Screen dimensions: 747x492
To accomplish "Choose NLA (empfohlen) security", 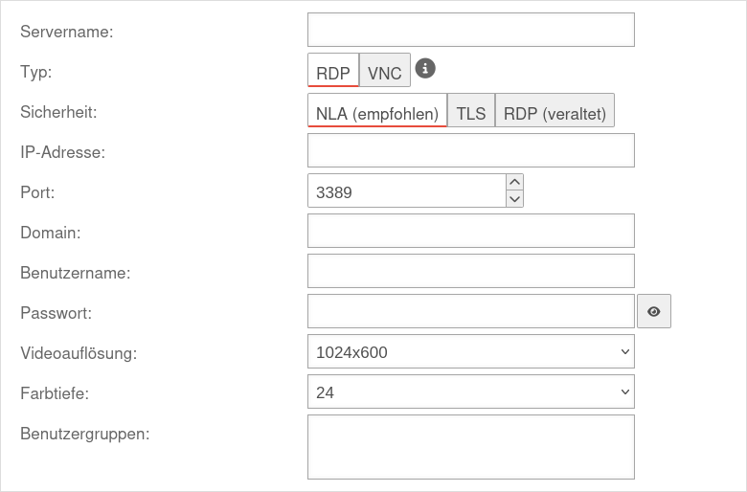I will click(377, 112).
